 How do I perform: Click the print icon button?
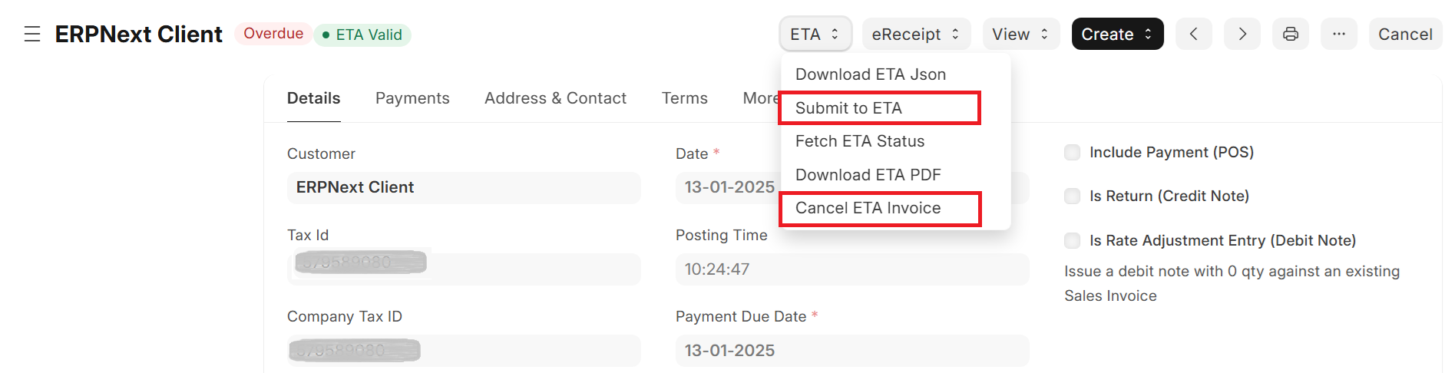point(1291,35)
